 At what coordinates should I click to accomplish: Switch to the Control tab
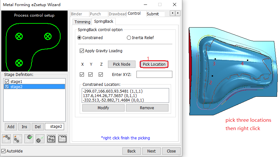[x=136, y=13]
